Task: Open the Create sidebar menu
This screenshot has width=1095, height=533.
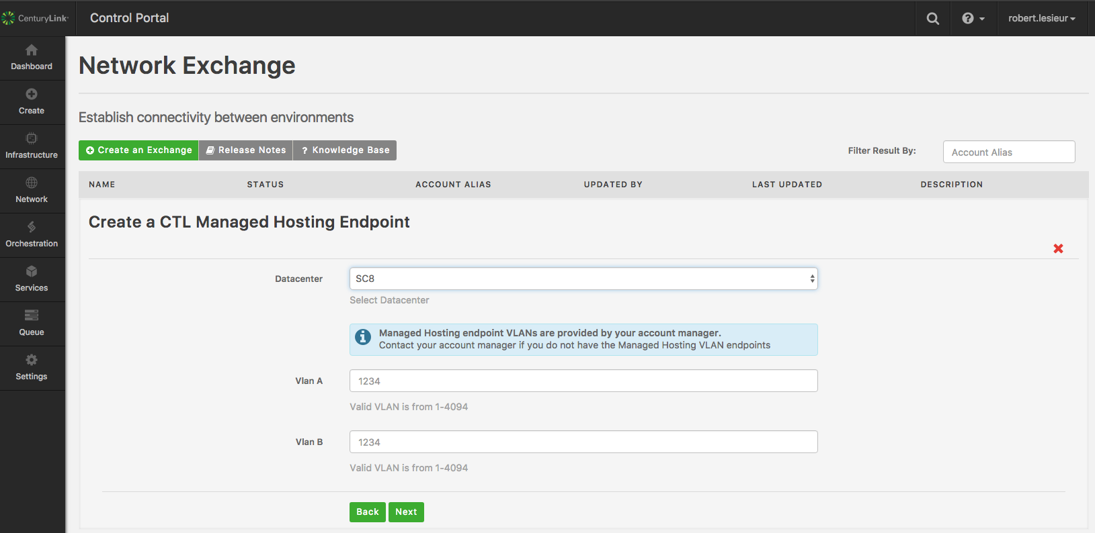Action: pyautogui.click(x=32, y=102)
